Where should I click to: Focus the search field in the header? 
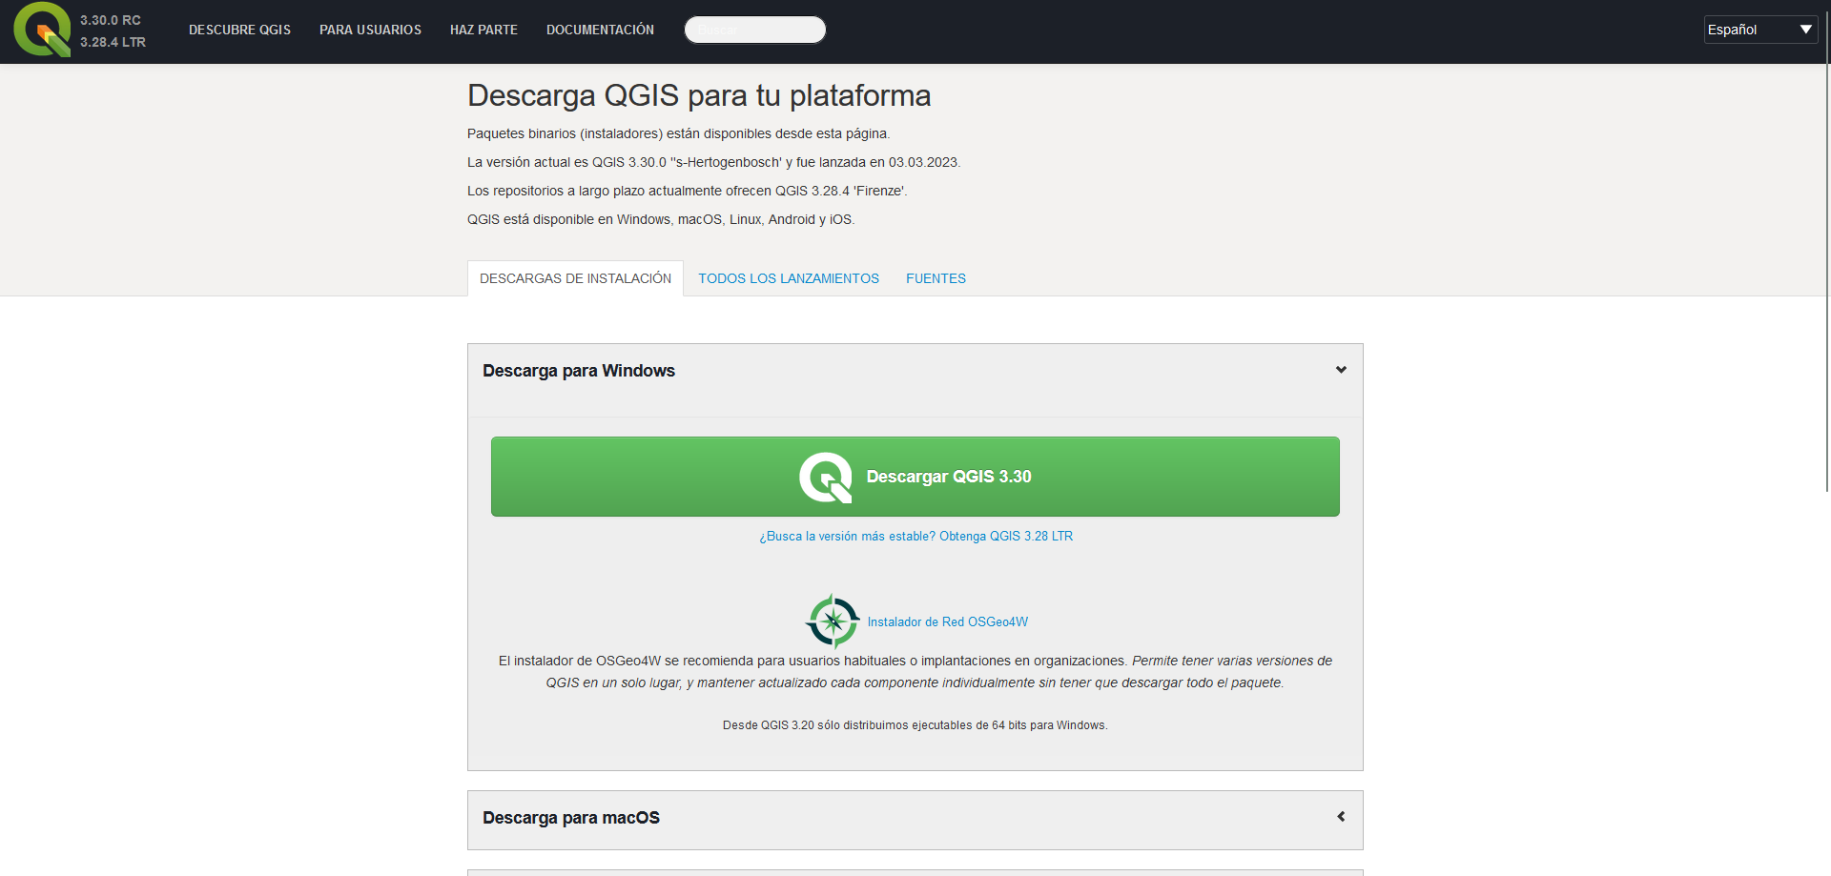point(755,30)
